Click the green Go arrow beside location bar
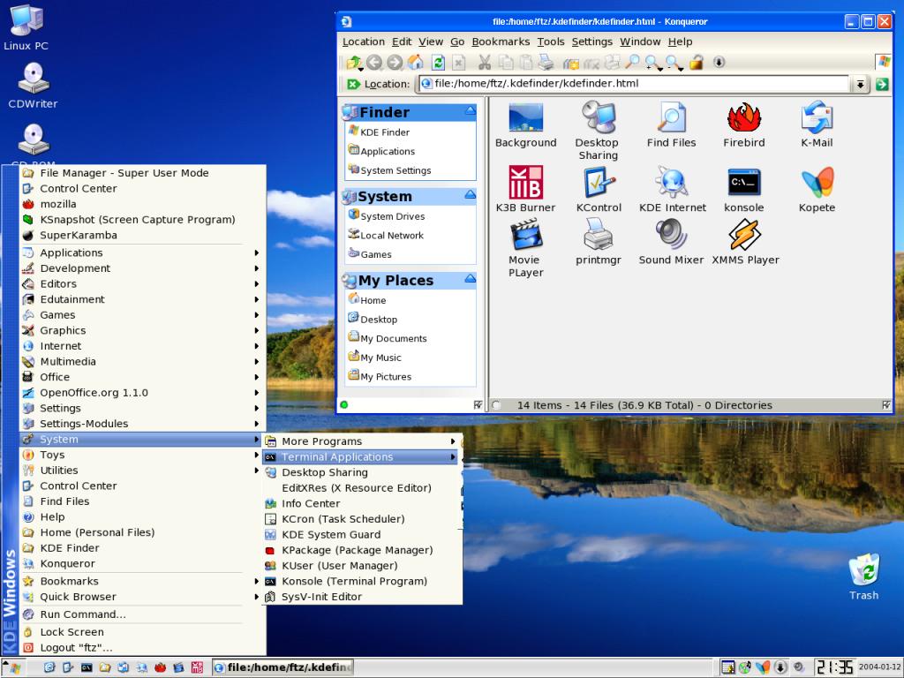The width and height of the screenshot is (904, 678). tap(882, 84)
